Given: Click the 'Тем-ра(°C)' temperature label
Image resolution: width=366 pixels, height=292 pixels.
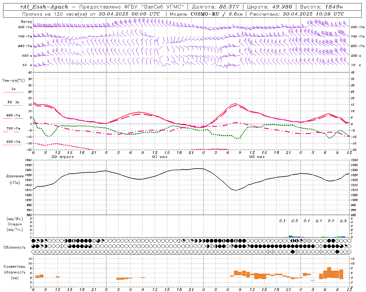Looking at the screenshot, I should point(13,81).
